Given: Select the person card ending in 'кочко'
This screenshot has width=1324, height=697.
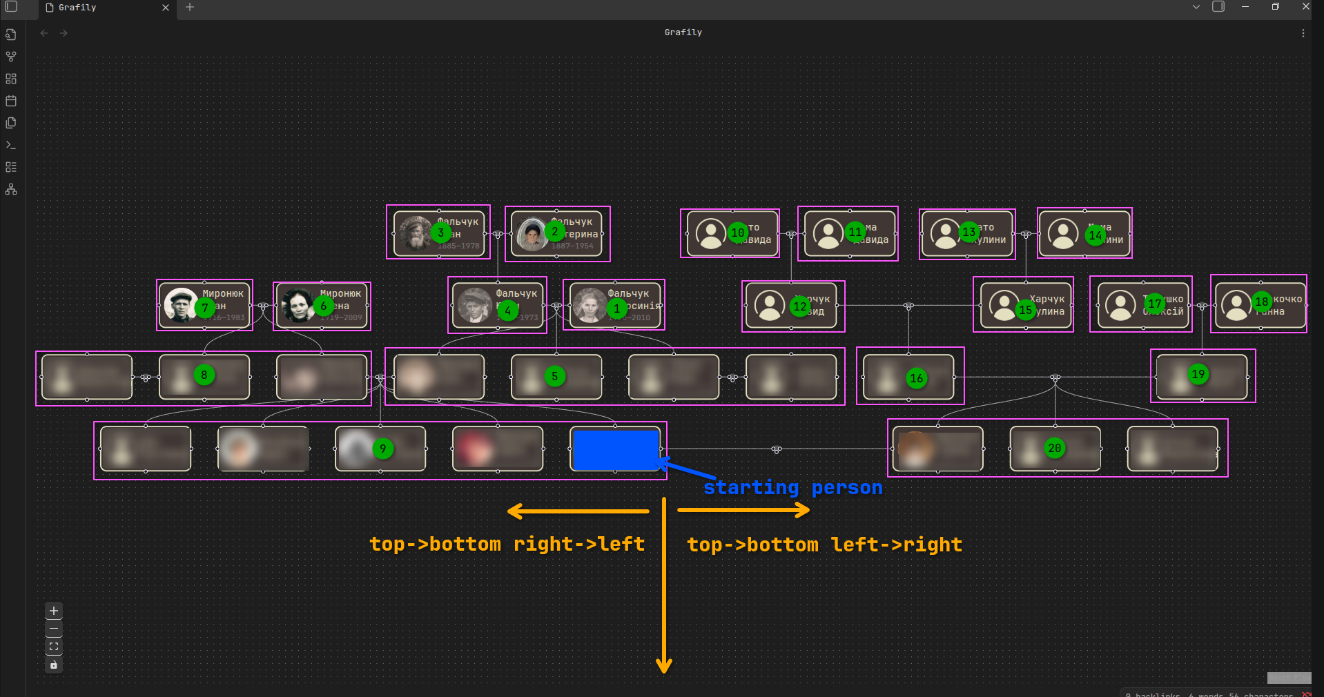Looking at the screenshot, I should pyautogui.click(x=1260, y=305).
